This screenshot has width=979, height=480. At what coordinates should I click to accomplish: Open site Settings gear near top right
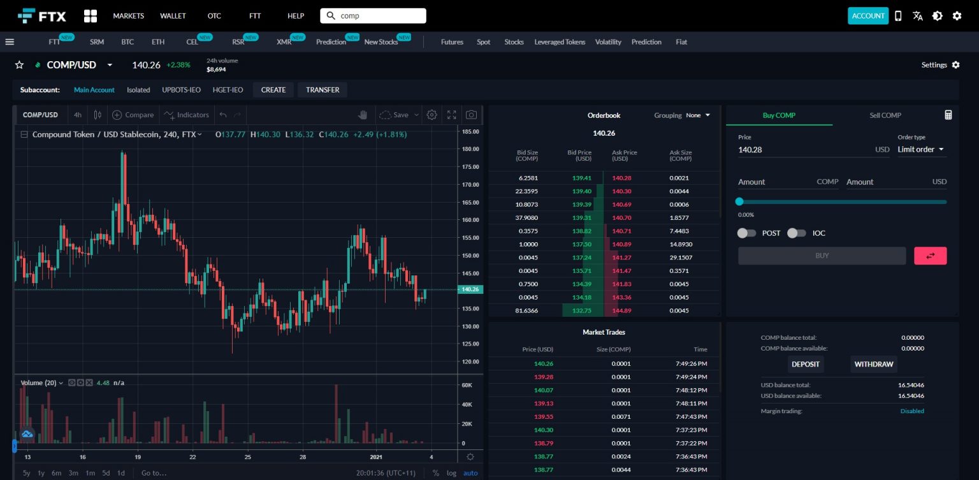pyautogui.click(x=957, y=15)
